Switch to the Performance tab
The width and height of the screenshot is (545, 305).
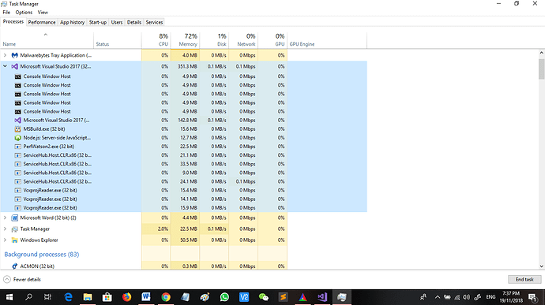(x=42, y=22)
